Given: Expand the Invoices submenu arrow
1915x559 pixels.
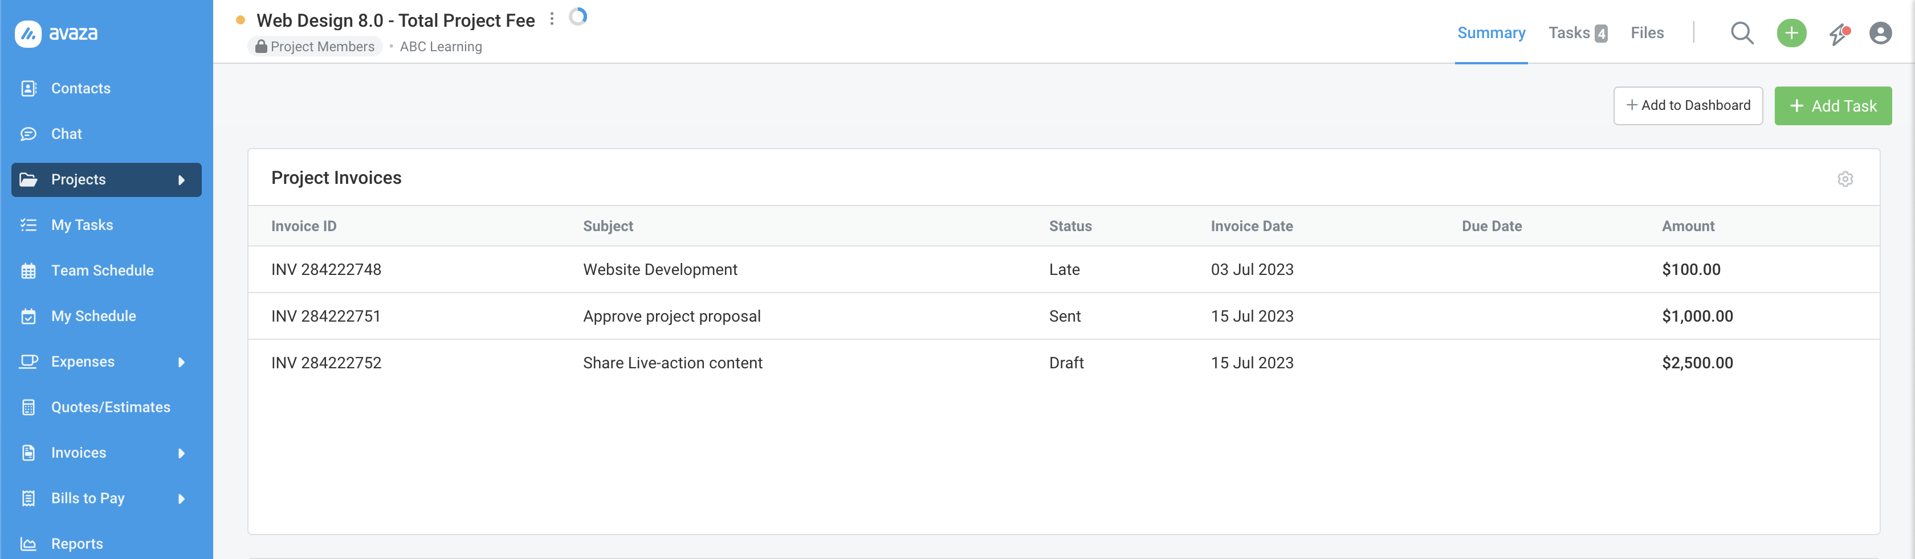Looking at the screenshot, I should pyautogui.click(x=181, y=454).
